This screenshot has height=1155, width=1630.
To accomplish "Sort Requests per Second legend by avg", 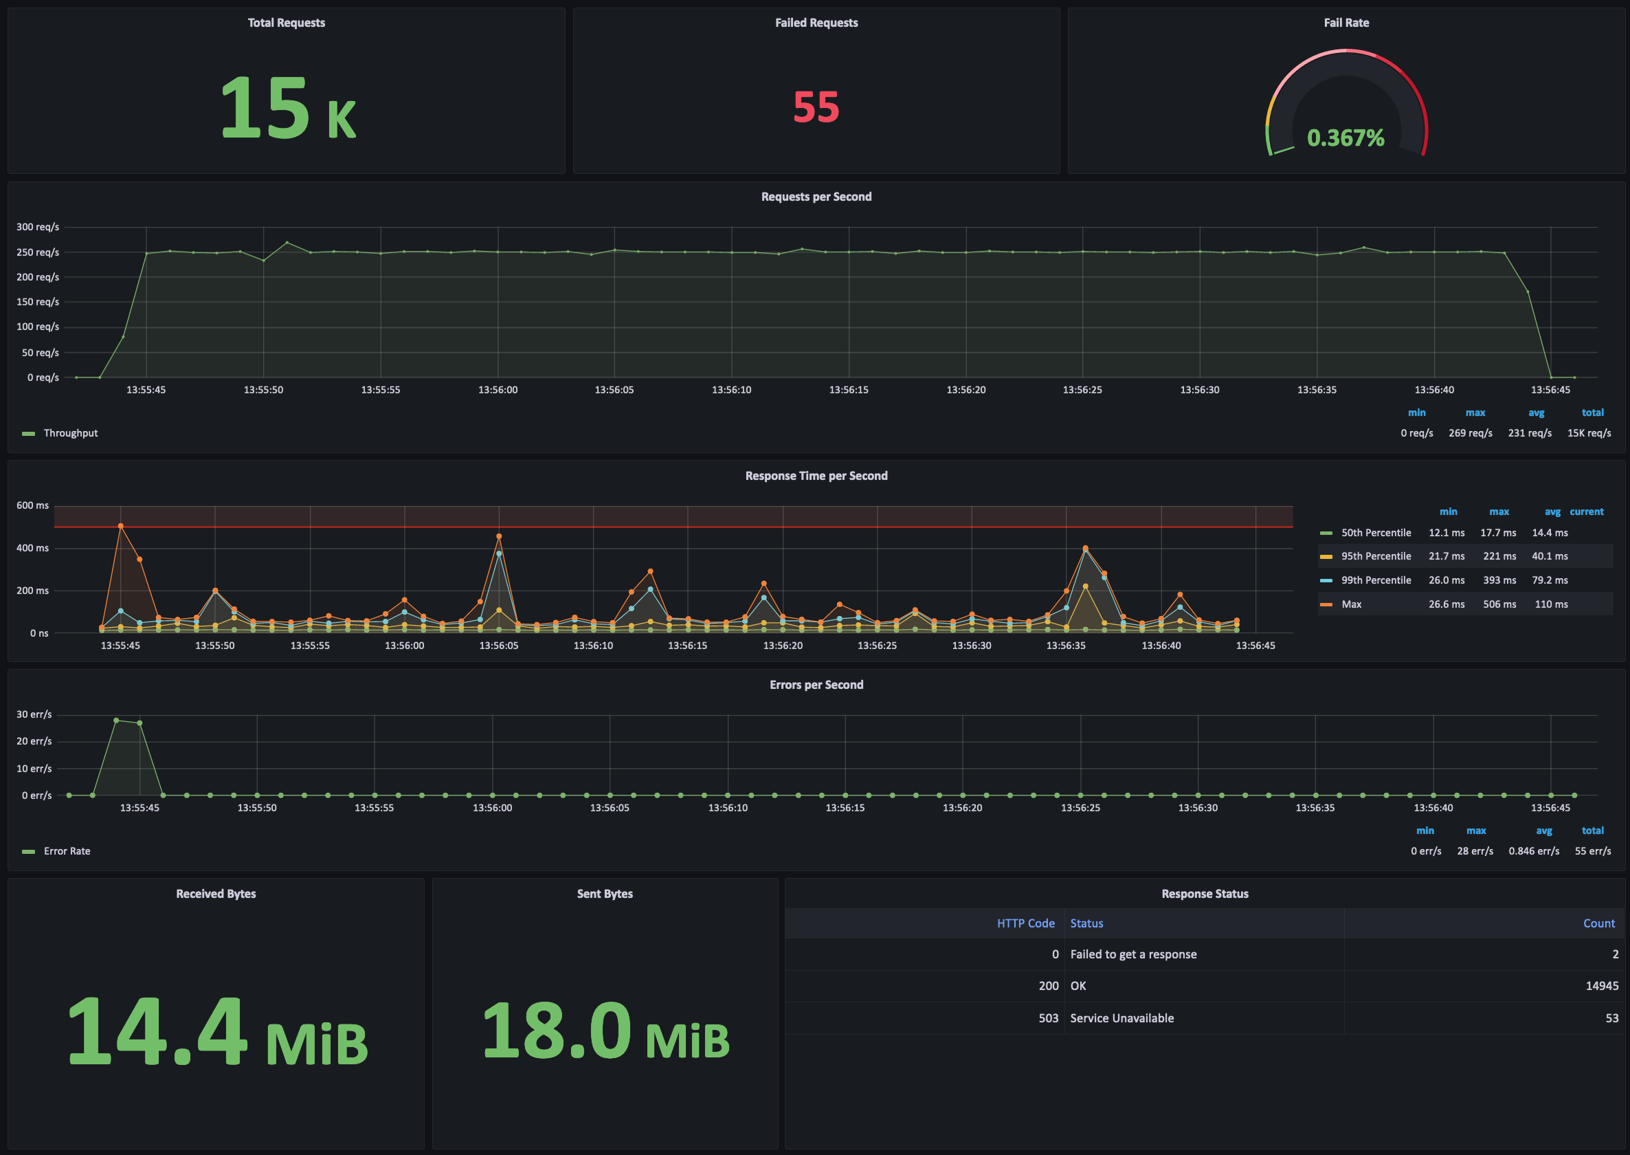I will tap(1536, 412).
